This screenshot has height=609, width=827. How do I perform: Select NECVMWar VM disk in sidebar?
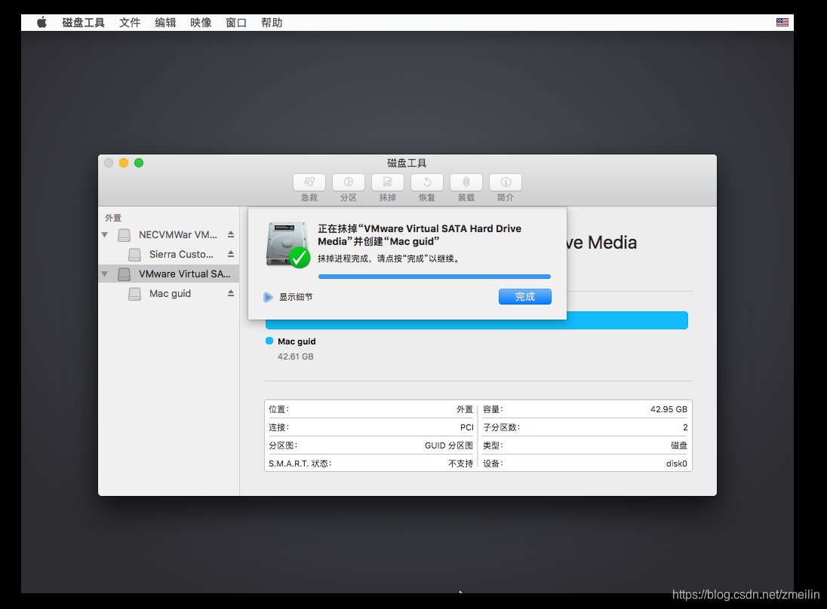pos(169,235)
